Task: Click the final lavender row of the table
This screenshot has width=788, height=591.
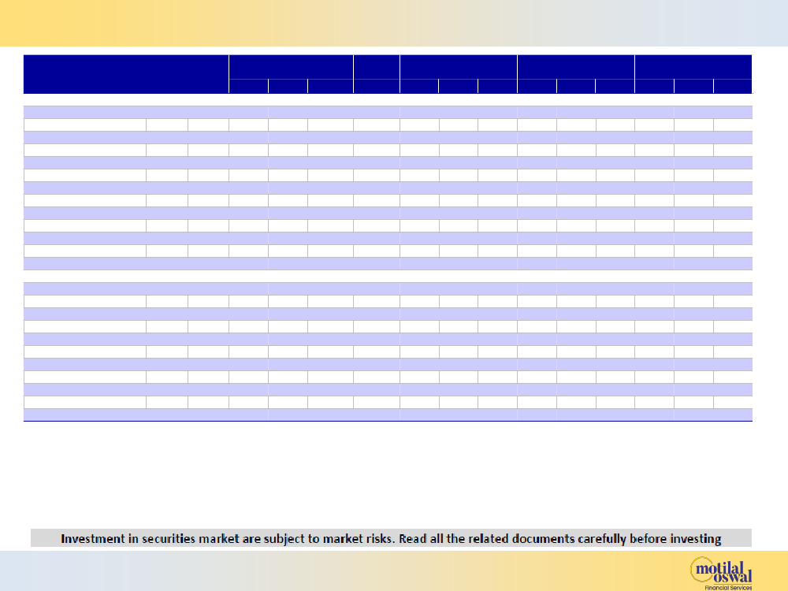Action: click(x=388, y=414)
